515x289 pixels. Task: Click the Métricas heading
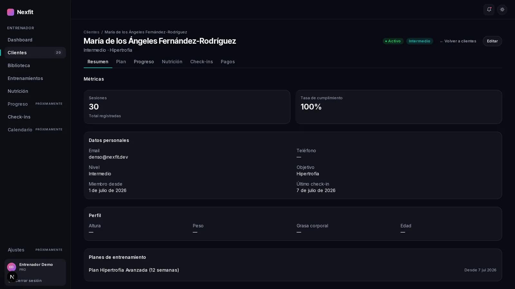94,79
